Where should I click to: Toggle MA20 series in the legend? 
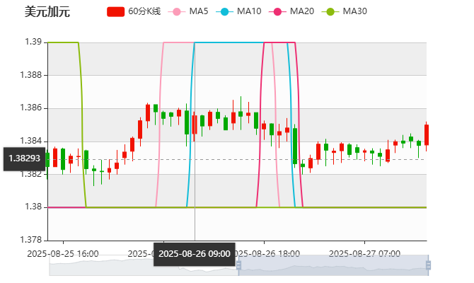point(291,11)
